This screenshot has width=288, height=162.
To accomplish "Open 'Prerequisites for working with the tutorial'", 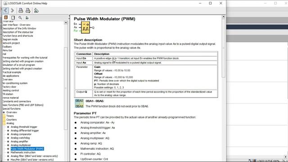I will pos(25,58).
